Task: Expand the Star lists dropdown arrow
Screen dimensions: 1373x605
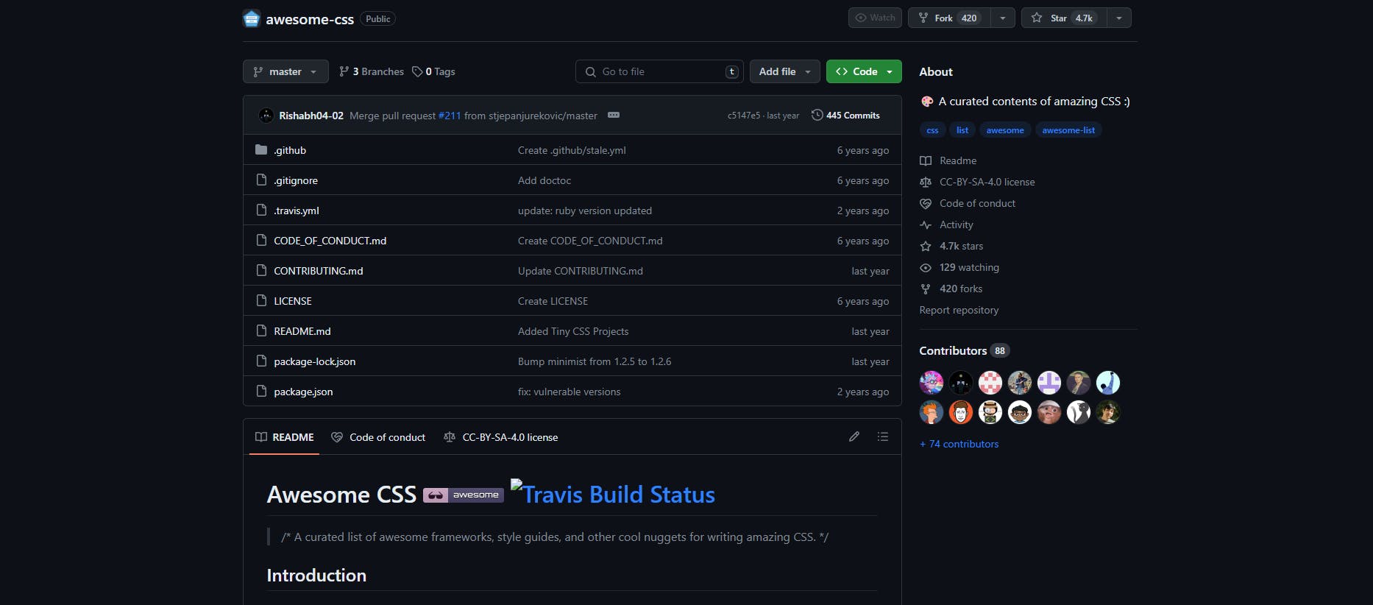Action: pyautogui.click(x=1118, y=18)
